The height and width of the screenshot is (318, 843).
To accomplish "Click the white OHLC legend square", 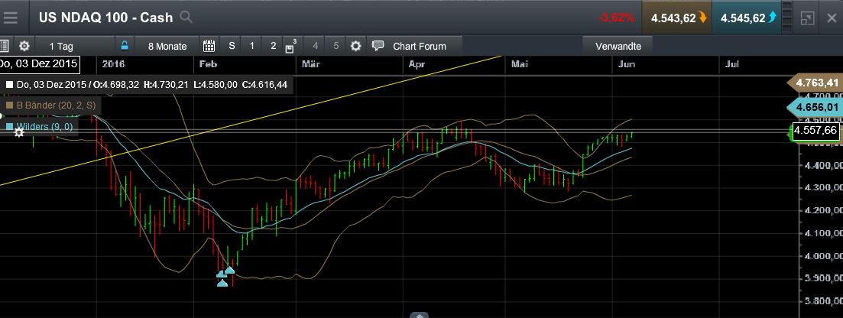I will tap(9, 85).
